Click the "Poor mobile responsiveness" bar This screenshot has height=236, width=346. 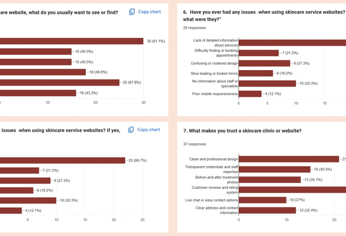[250, 94]
